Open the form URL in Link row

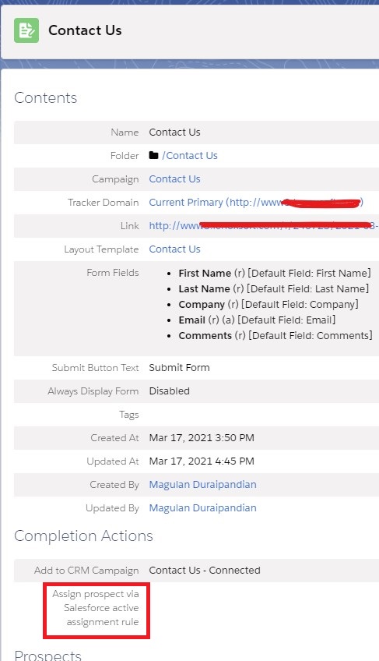[x=264, y=225]
